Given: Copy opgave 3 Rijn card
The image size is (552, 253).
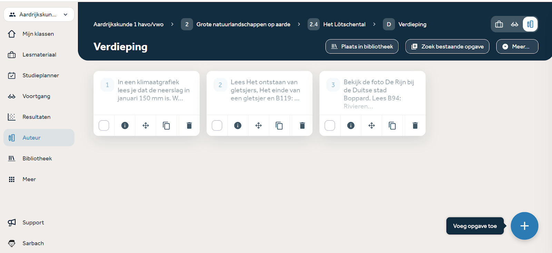Looking at the screenshot, I should [x=392, y=125].
